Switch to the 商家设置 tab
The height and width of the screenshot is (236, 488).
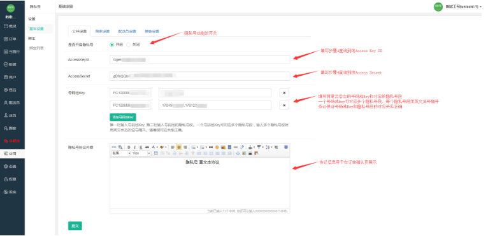(103, 31)
